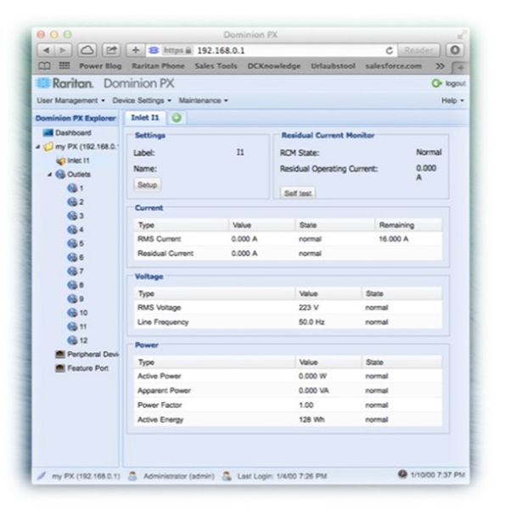Screen dimensions: 516x509
Task: Click the Value column header in Voltage table
Action: (x=328, y=294)
